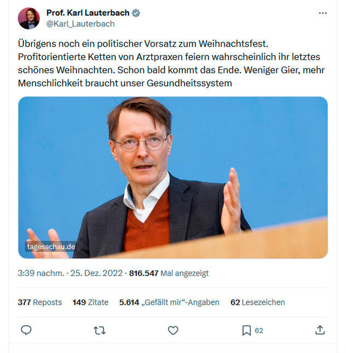Screen dimensions: 346x353
Task: Click the 62 count beside bookmark icon
Action: (x=259, y=331)
